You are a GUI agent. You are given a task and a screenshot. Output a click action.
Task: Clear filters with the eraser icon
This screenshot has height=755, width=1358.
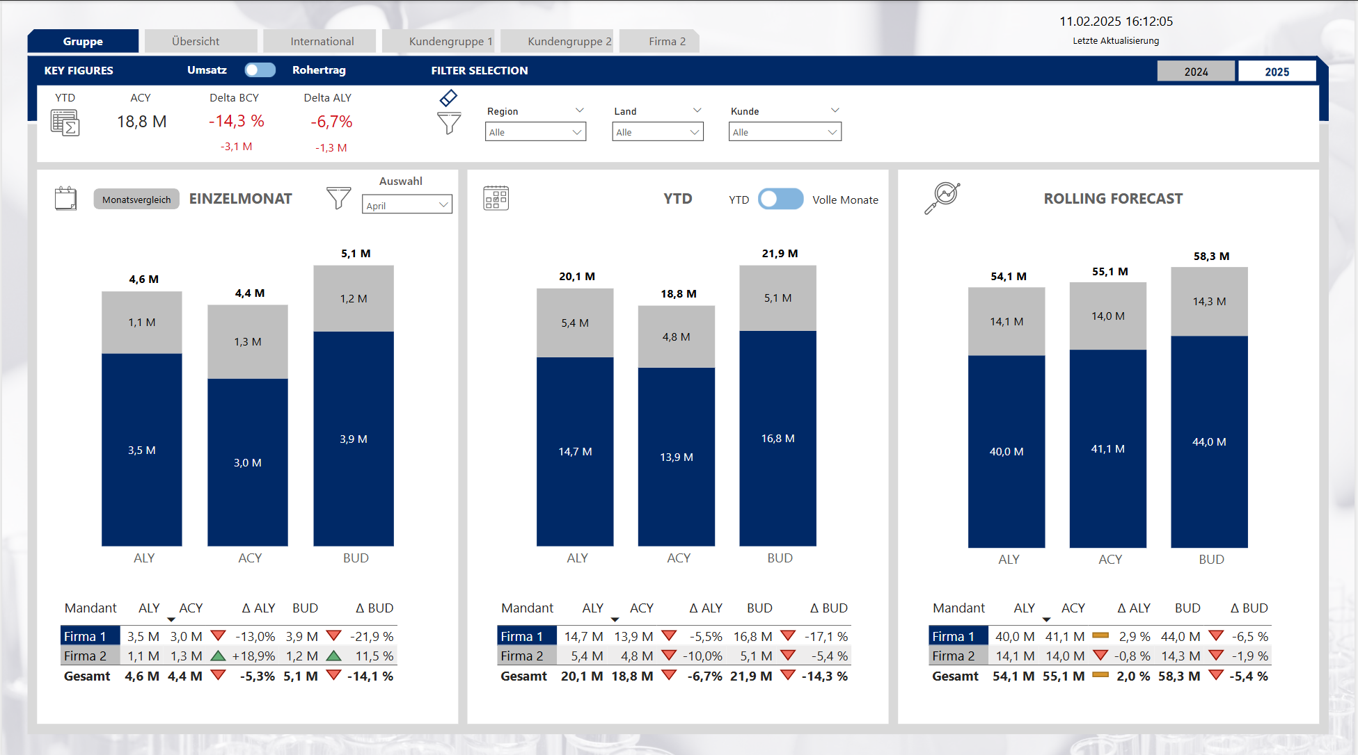[449, 98]
